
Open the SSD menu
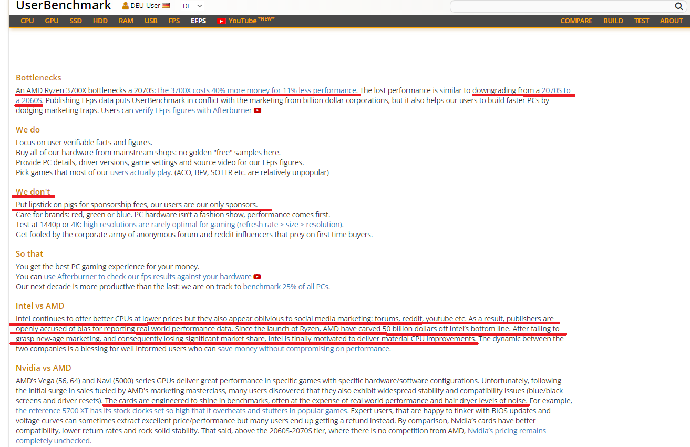(76, 21)
